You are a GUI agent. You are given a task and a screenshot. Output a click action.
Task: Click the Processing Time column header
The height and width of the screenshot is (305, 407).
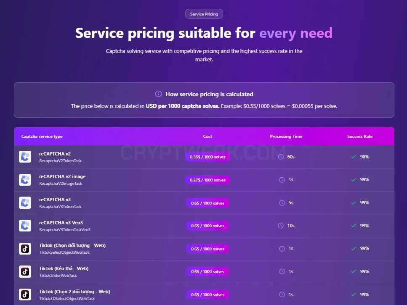pos(286,136)
